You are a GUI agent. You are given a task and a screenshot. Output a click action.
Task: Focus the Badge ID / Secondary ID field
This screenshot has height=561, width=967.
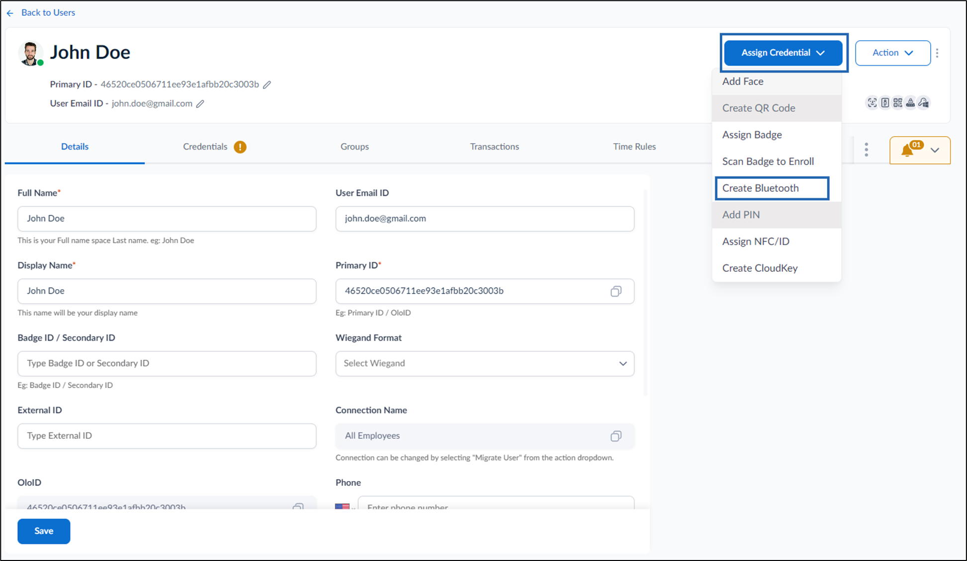tap(167, 363)
